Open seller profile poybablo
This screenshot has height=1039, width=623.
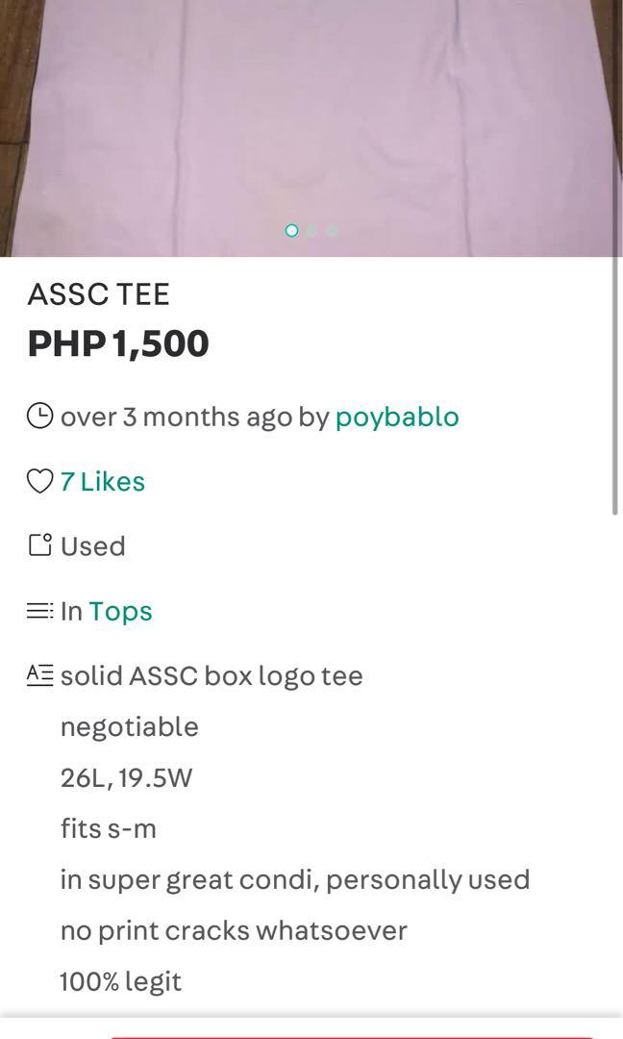[x=396, y=418]
